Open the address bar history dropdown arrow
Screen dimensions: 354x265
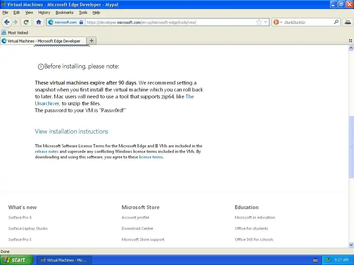(266, 22)
